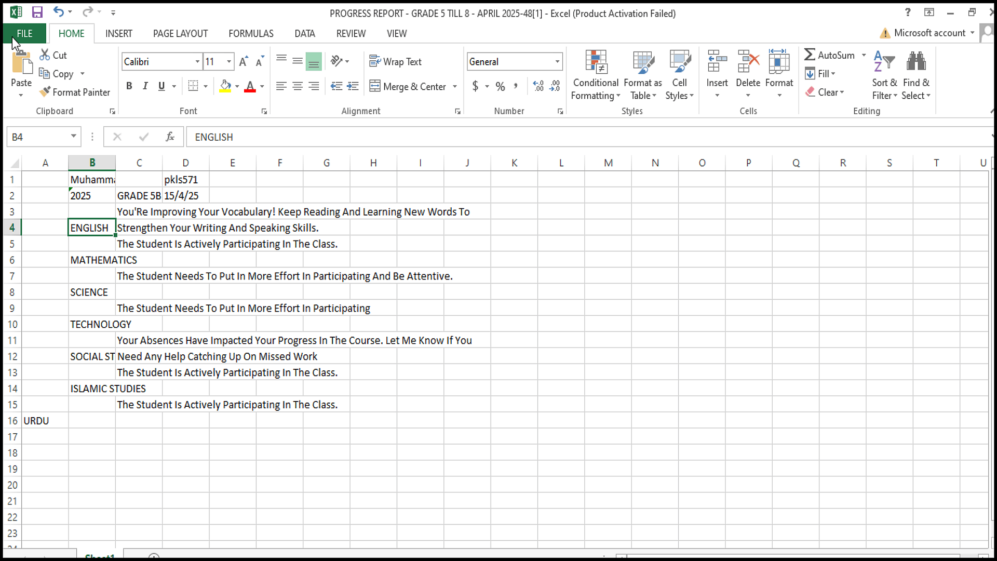Switch to the FORMULAS tab
Screen dimensions: 997x561
tap(251, 33)
